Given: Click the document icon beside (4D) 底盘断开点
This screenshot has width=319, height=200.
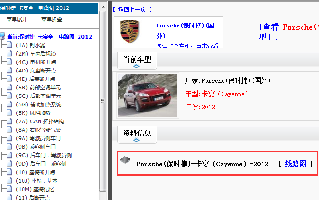Looking at the screenshot, I should [x=9, y=70].
